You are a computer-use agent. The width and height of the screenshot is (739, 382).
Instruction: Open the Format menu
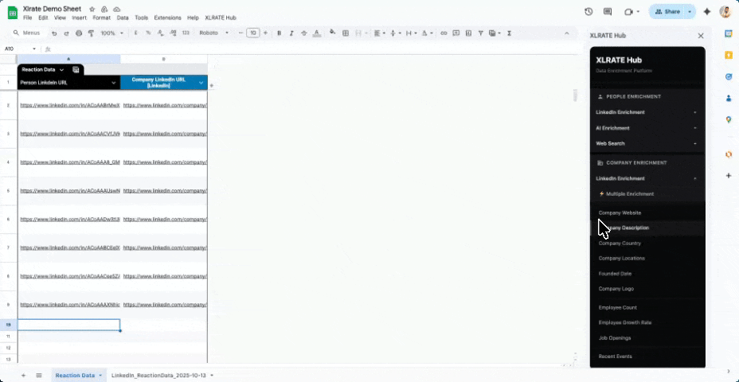coord(102,18)
